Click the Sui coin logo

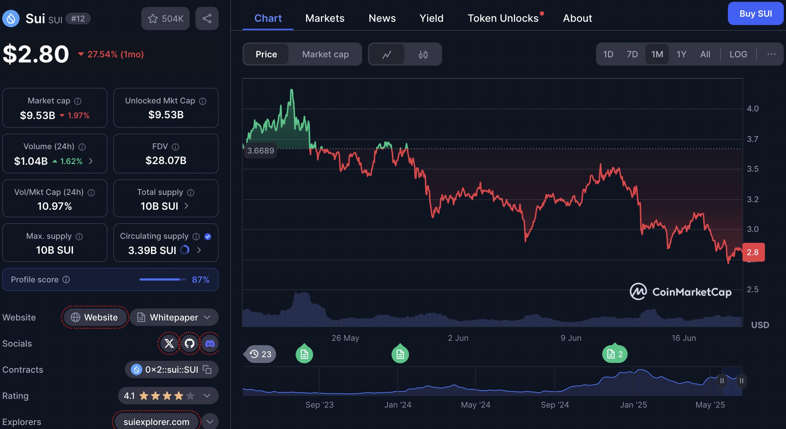click(x=11, y=19)
